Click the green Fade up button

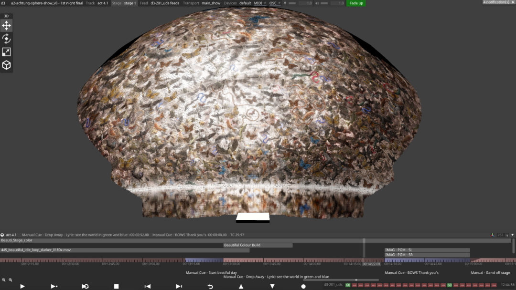click(356, 3)
